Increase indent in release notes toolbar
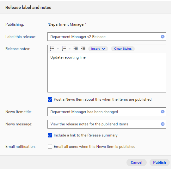The image size is (172, 171). click(x=83, y=48)
